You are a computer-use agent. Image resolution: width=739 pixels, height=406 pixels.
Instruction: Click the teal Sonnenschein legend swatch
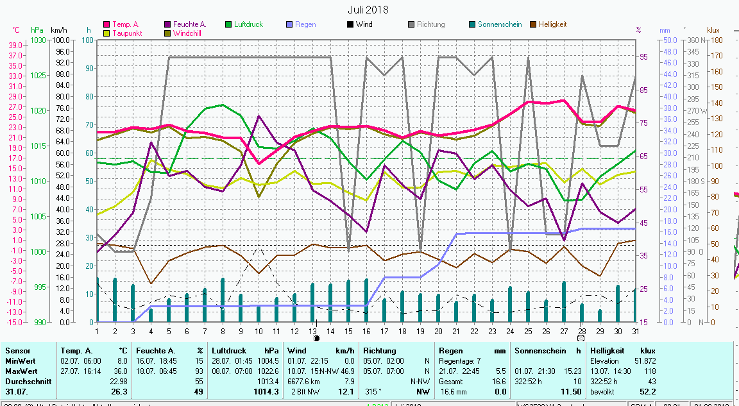coord(472,24)
